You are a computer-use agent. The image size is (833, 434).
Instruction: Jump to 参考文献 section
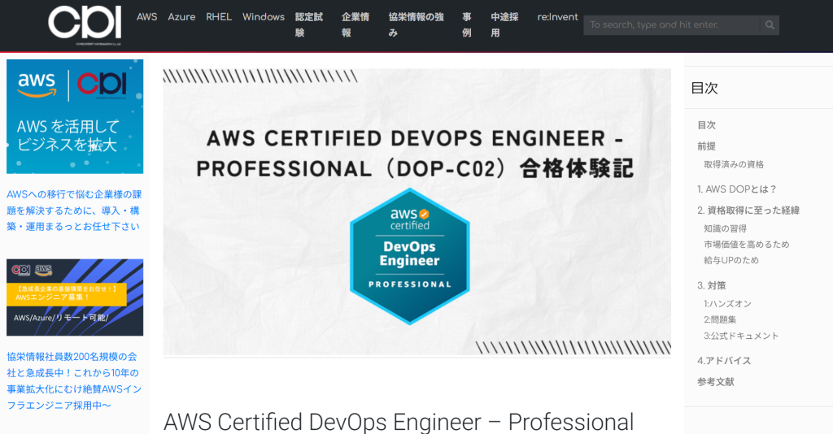[x=716, y=382]
